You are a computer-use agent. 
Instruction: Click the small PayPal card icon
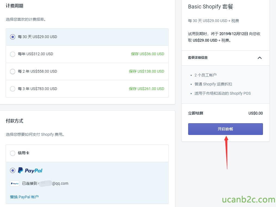[x=15, y=184]
